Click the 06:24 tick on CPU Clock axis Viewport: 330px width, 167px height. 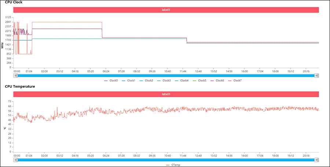pos(106,71)
